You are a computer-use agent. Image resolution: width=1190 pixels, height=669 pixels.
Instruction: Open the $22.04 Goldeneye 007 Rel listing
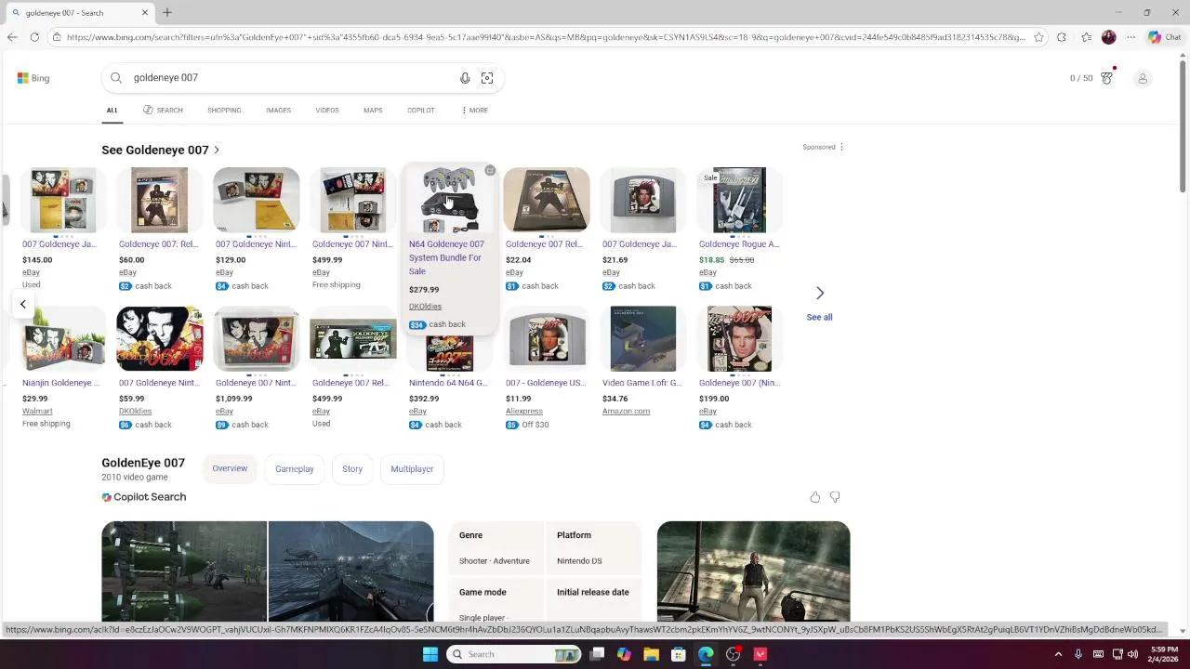click(544, 244)
